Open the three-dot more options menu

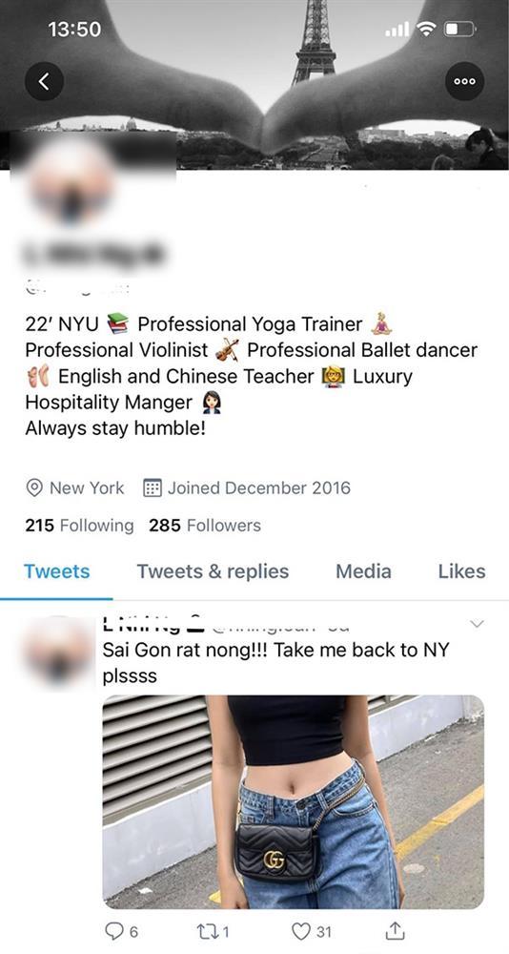[x=464, y=81]
